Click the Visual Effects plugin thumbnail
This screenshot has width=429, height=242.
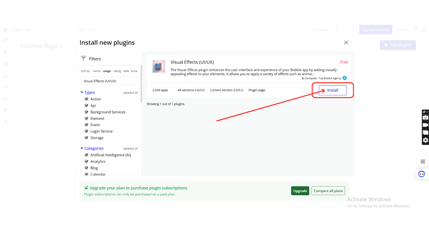(x=159, y=67)
